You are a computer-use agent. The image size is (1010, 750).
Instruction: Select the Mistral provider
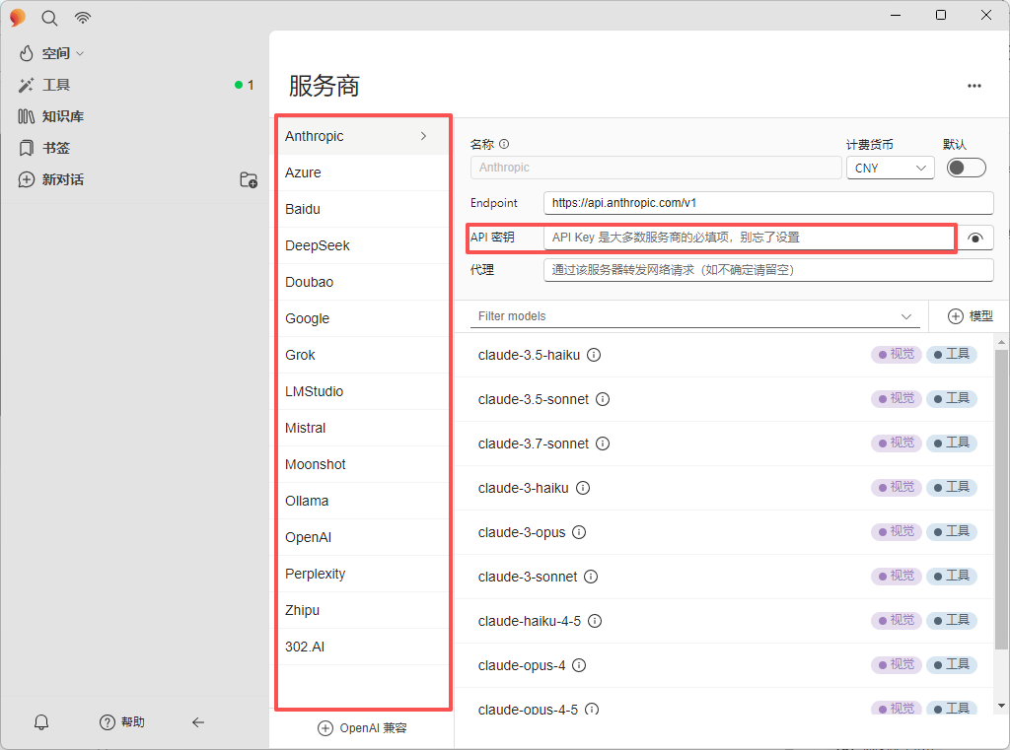point(363,428)
